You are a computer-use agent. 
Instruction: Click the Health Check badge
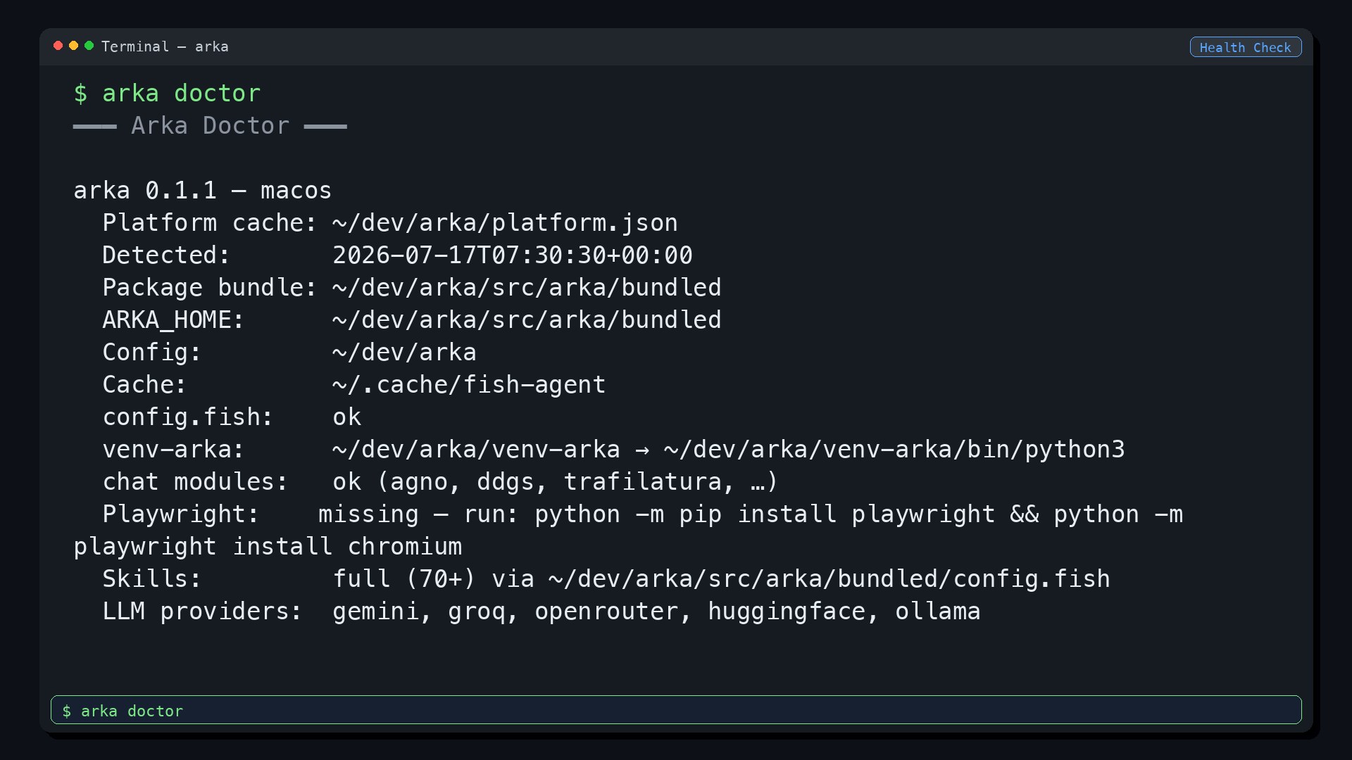(x=1245, y=47)
